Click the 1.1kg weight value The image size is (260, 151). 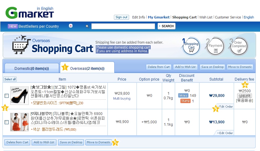[x=168, y=125]
